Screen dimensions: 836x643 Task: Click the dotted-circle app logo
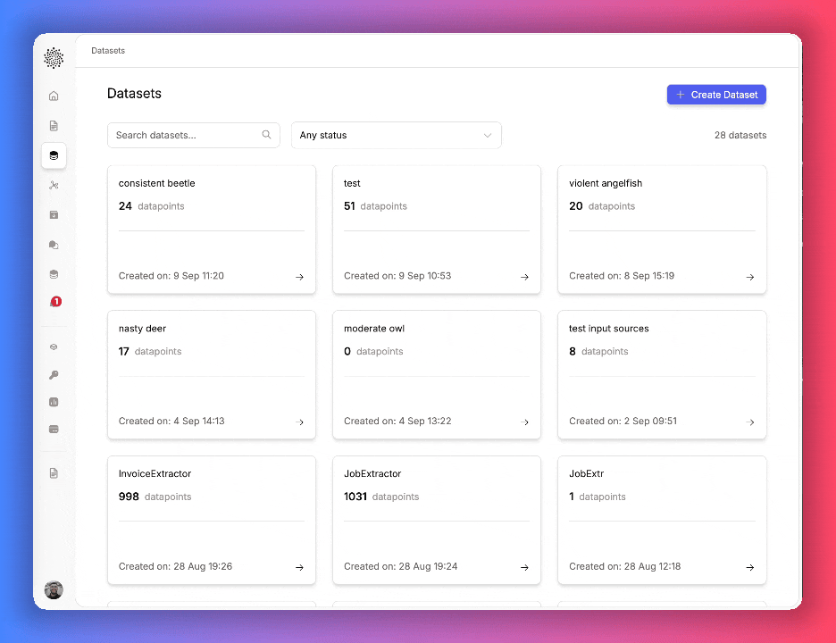coord(54,57)
